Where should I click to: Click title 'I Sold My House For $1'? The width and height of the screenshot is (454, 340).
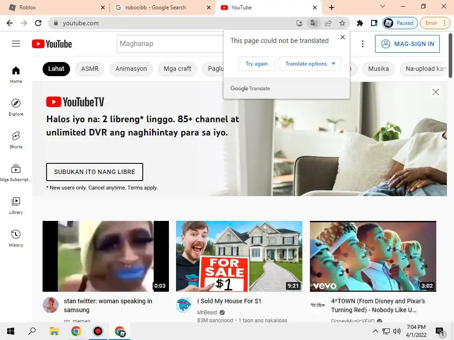point(229,301)
